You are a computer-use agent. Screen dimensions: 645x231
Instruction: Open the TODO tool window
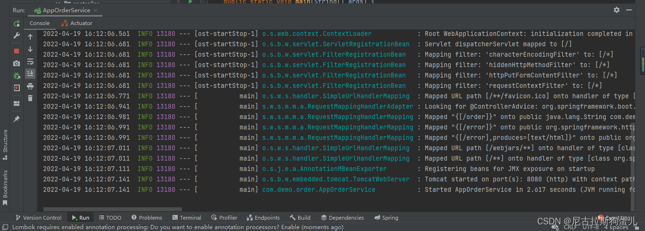point(110,218)
